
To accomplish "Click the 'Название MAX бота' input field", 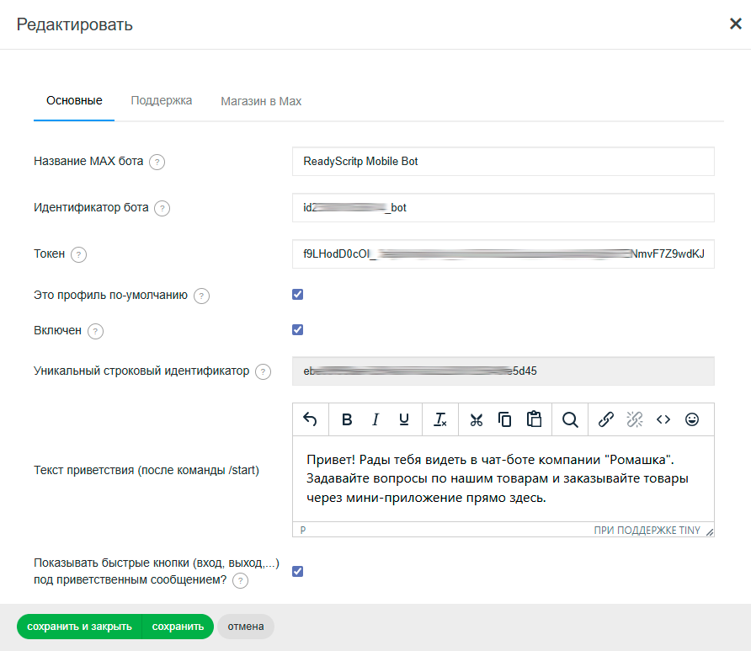I will coord(503,161).
